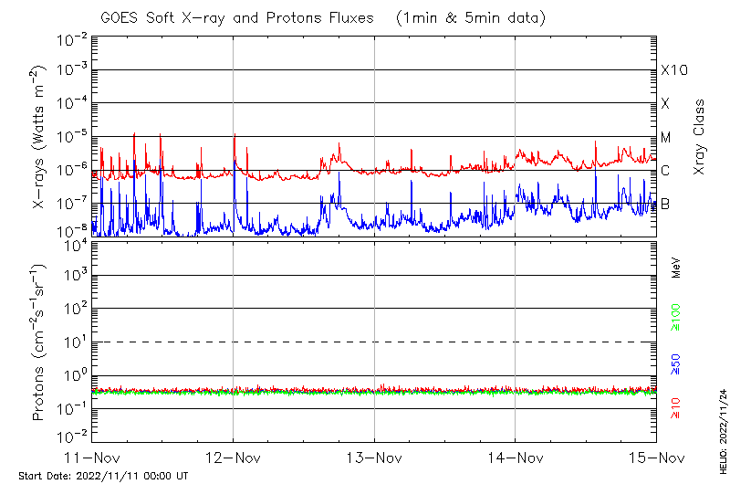This screenshot has height=484, width=730.
Task: Click the red ≥10 MeV legend label
Action: 676,409
